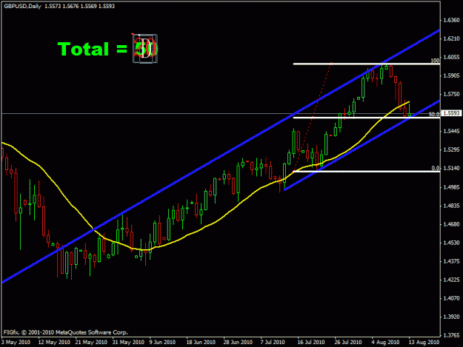
Task: Click the 1.4225 price axis label
Action: coord(452,280)
